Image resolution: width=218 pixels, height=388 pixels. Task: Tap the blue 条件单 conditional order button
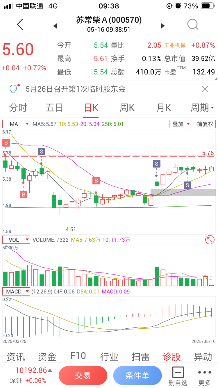tap(137, 375)
